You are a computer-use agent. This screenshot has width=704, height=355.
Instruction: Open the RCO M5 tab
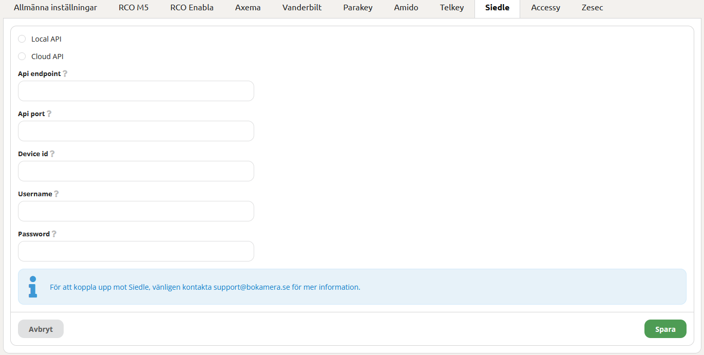tap(134, 8)
